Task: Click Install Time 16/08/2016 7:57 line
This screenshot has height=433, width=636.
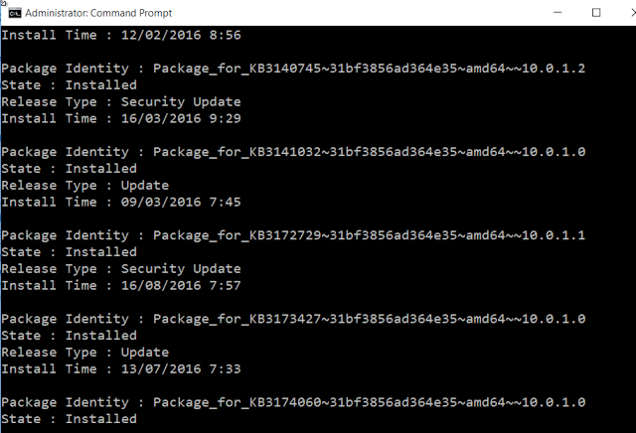Action: tap(121, 285)
